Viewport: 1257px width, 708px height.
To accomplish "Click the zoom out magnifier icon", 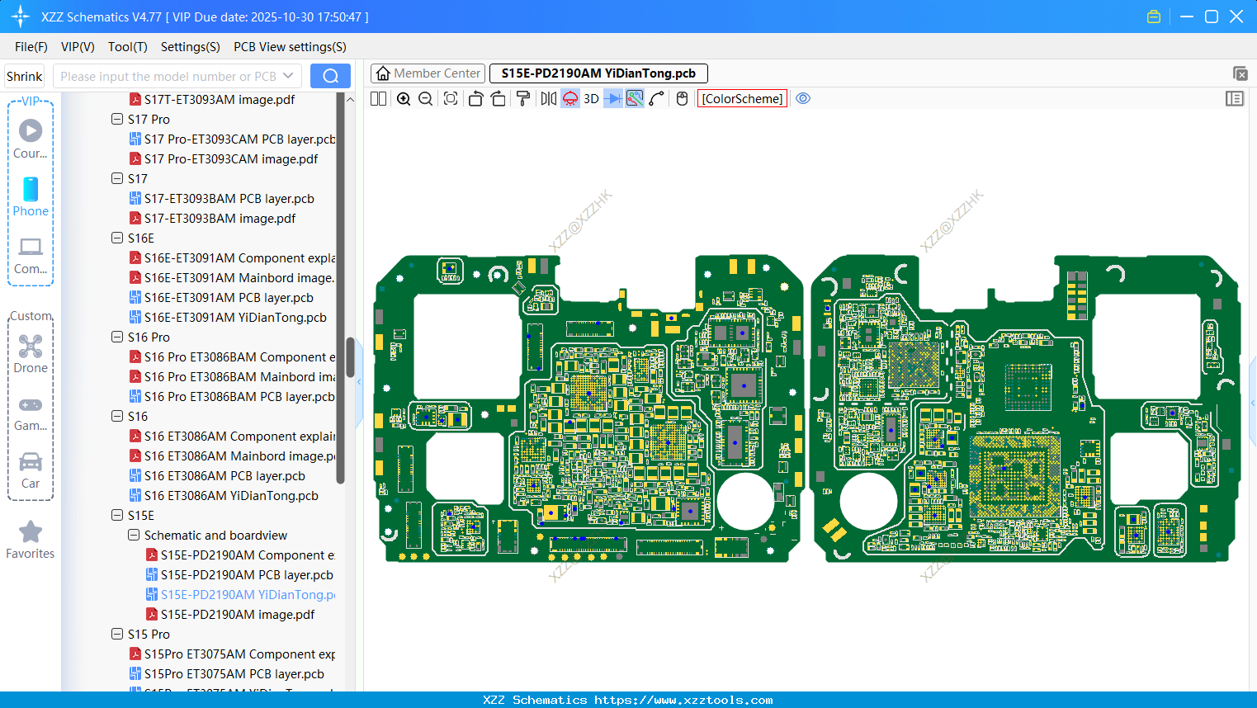I will pyautogui.click(x=426, y=99).
